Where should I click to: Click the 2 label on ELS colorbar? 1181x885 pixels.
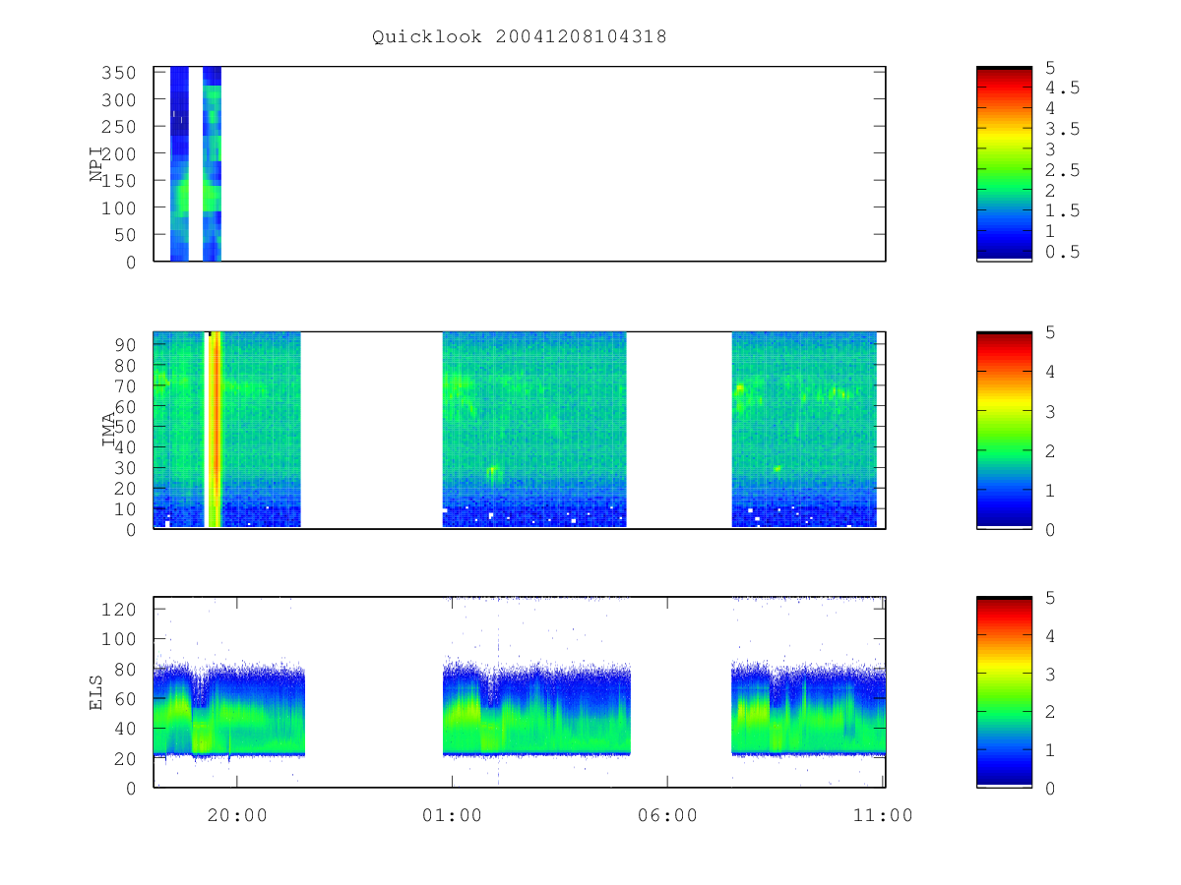(x=1050, y=712)
